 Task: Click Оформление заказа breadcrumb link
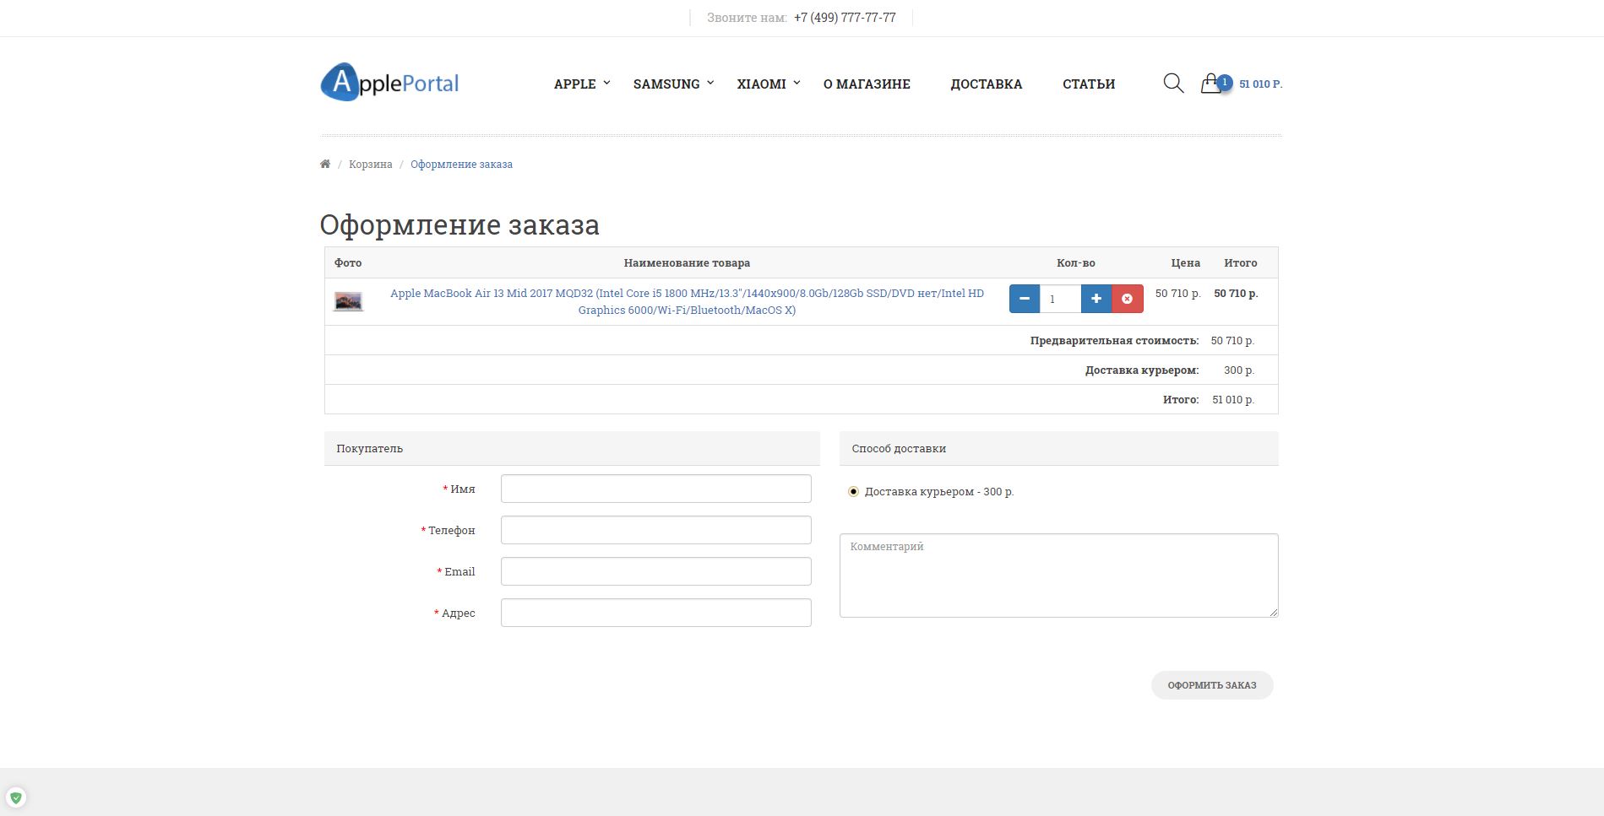[461, 164]
